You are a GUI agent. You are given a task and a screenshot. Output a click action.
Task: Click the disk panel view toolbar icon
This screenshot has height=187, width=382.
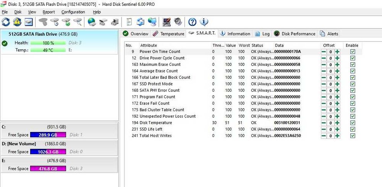click(x=29, y=22)
